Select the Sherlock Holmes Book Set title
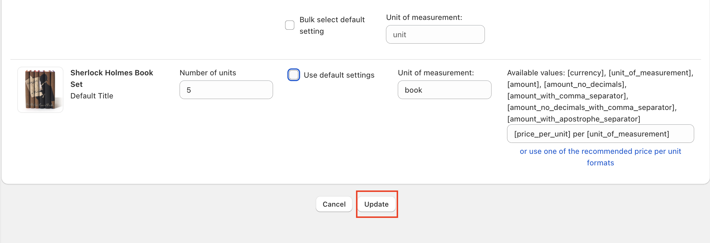 pyautogui.click(x=112, y=78)
